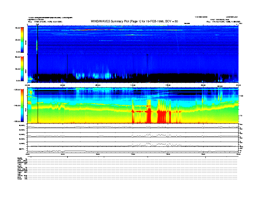
Task: Click the 60.00 label on RAD1 color scale
Action: pos(18,57)
